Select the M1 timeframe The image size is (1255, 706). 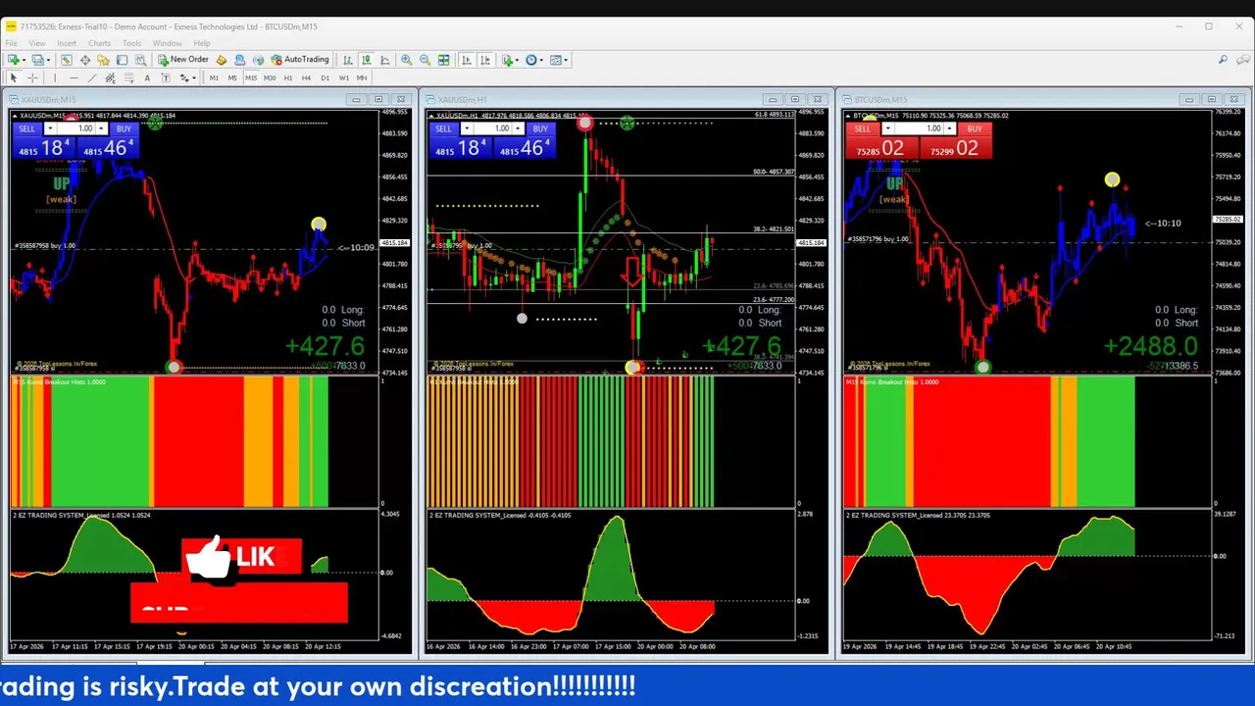(x=214, y=77)
